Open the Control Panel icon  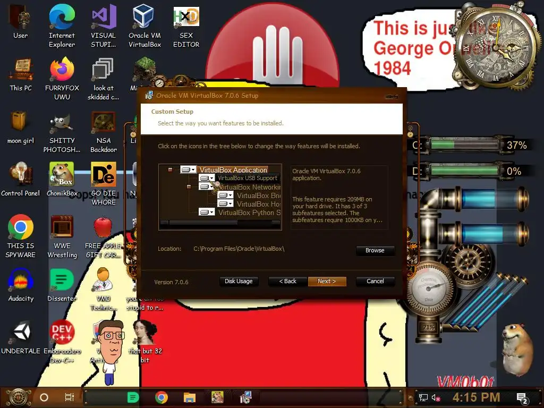(21, 180)
